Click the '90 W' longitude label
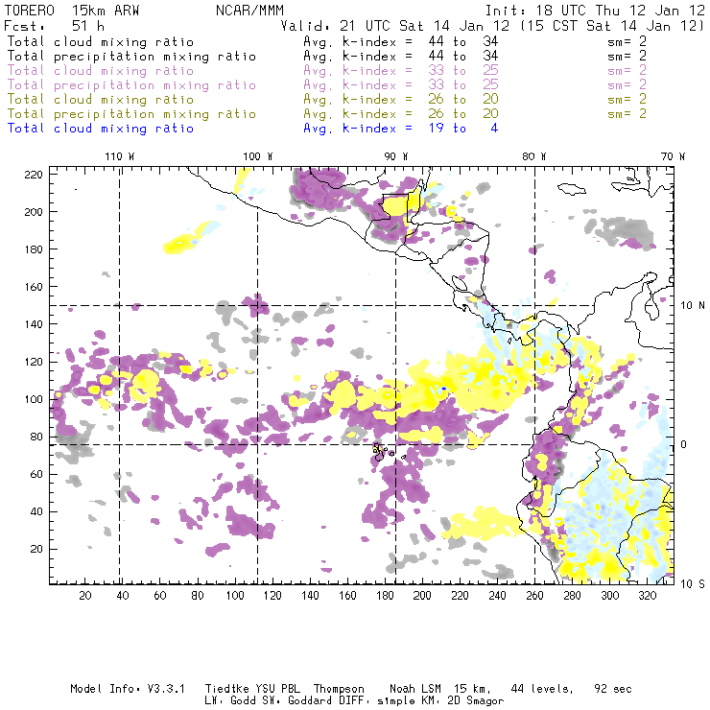The image size is (710, 710). (x=396, y=156)
